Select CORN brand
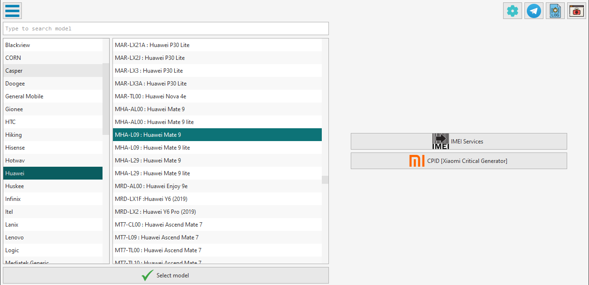Screen dimensions: 589x285 tap(53, 58)
